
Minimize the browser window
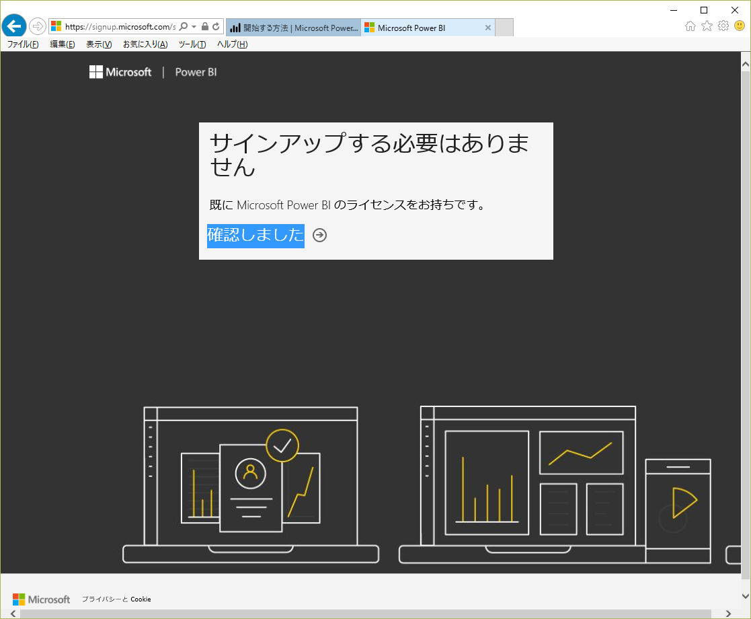pos(674,10)
